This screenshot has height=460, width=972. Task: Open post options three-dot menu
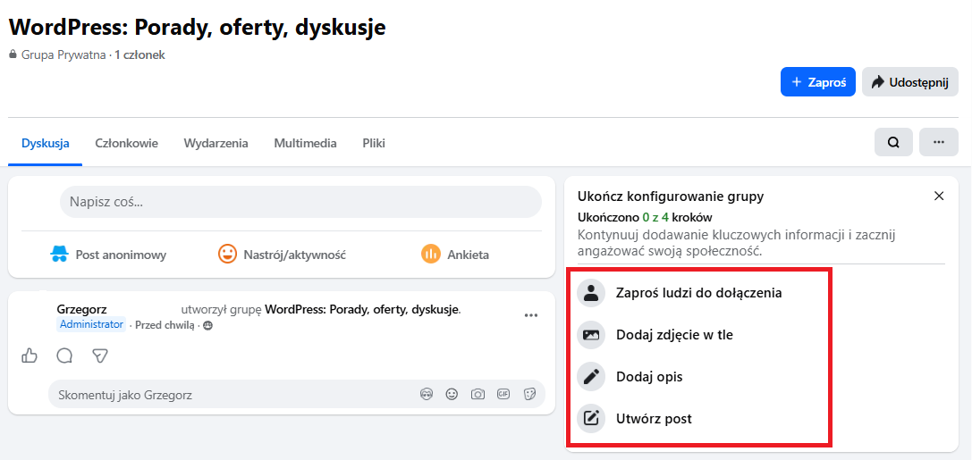click(x=531, y=315)
